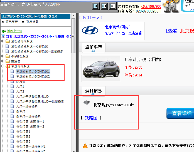Click the 查看详细 button
The image size is (194, 152).
180,113
